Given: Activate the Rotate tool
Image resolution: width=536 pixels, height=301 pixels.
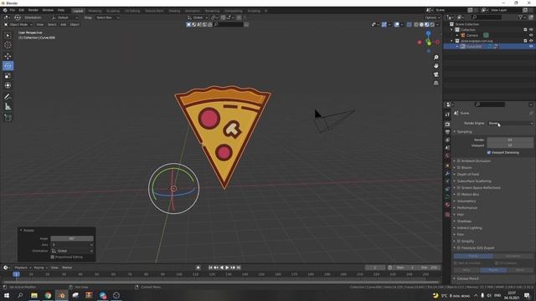Looking at the screenshot, I should 8,66.
